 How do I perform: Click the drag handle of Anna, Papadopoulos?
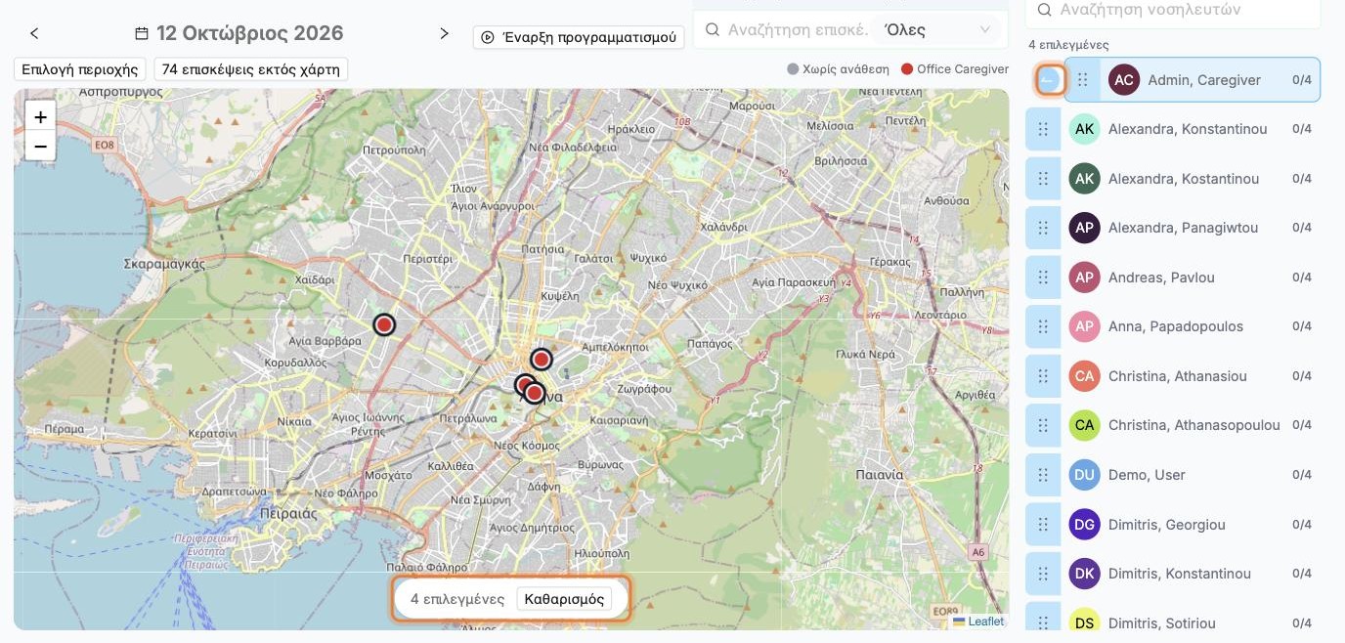pos(1043,326)
